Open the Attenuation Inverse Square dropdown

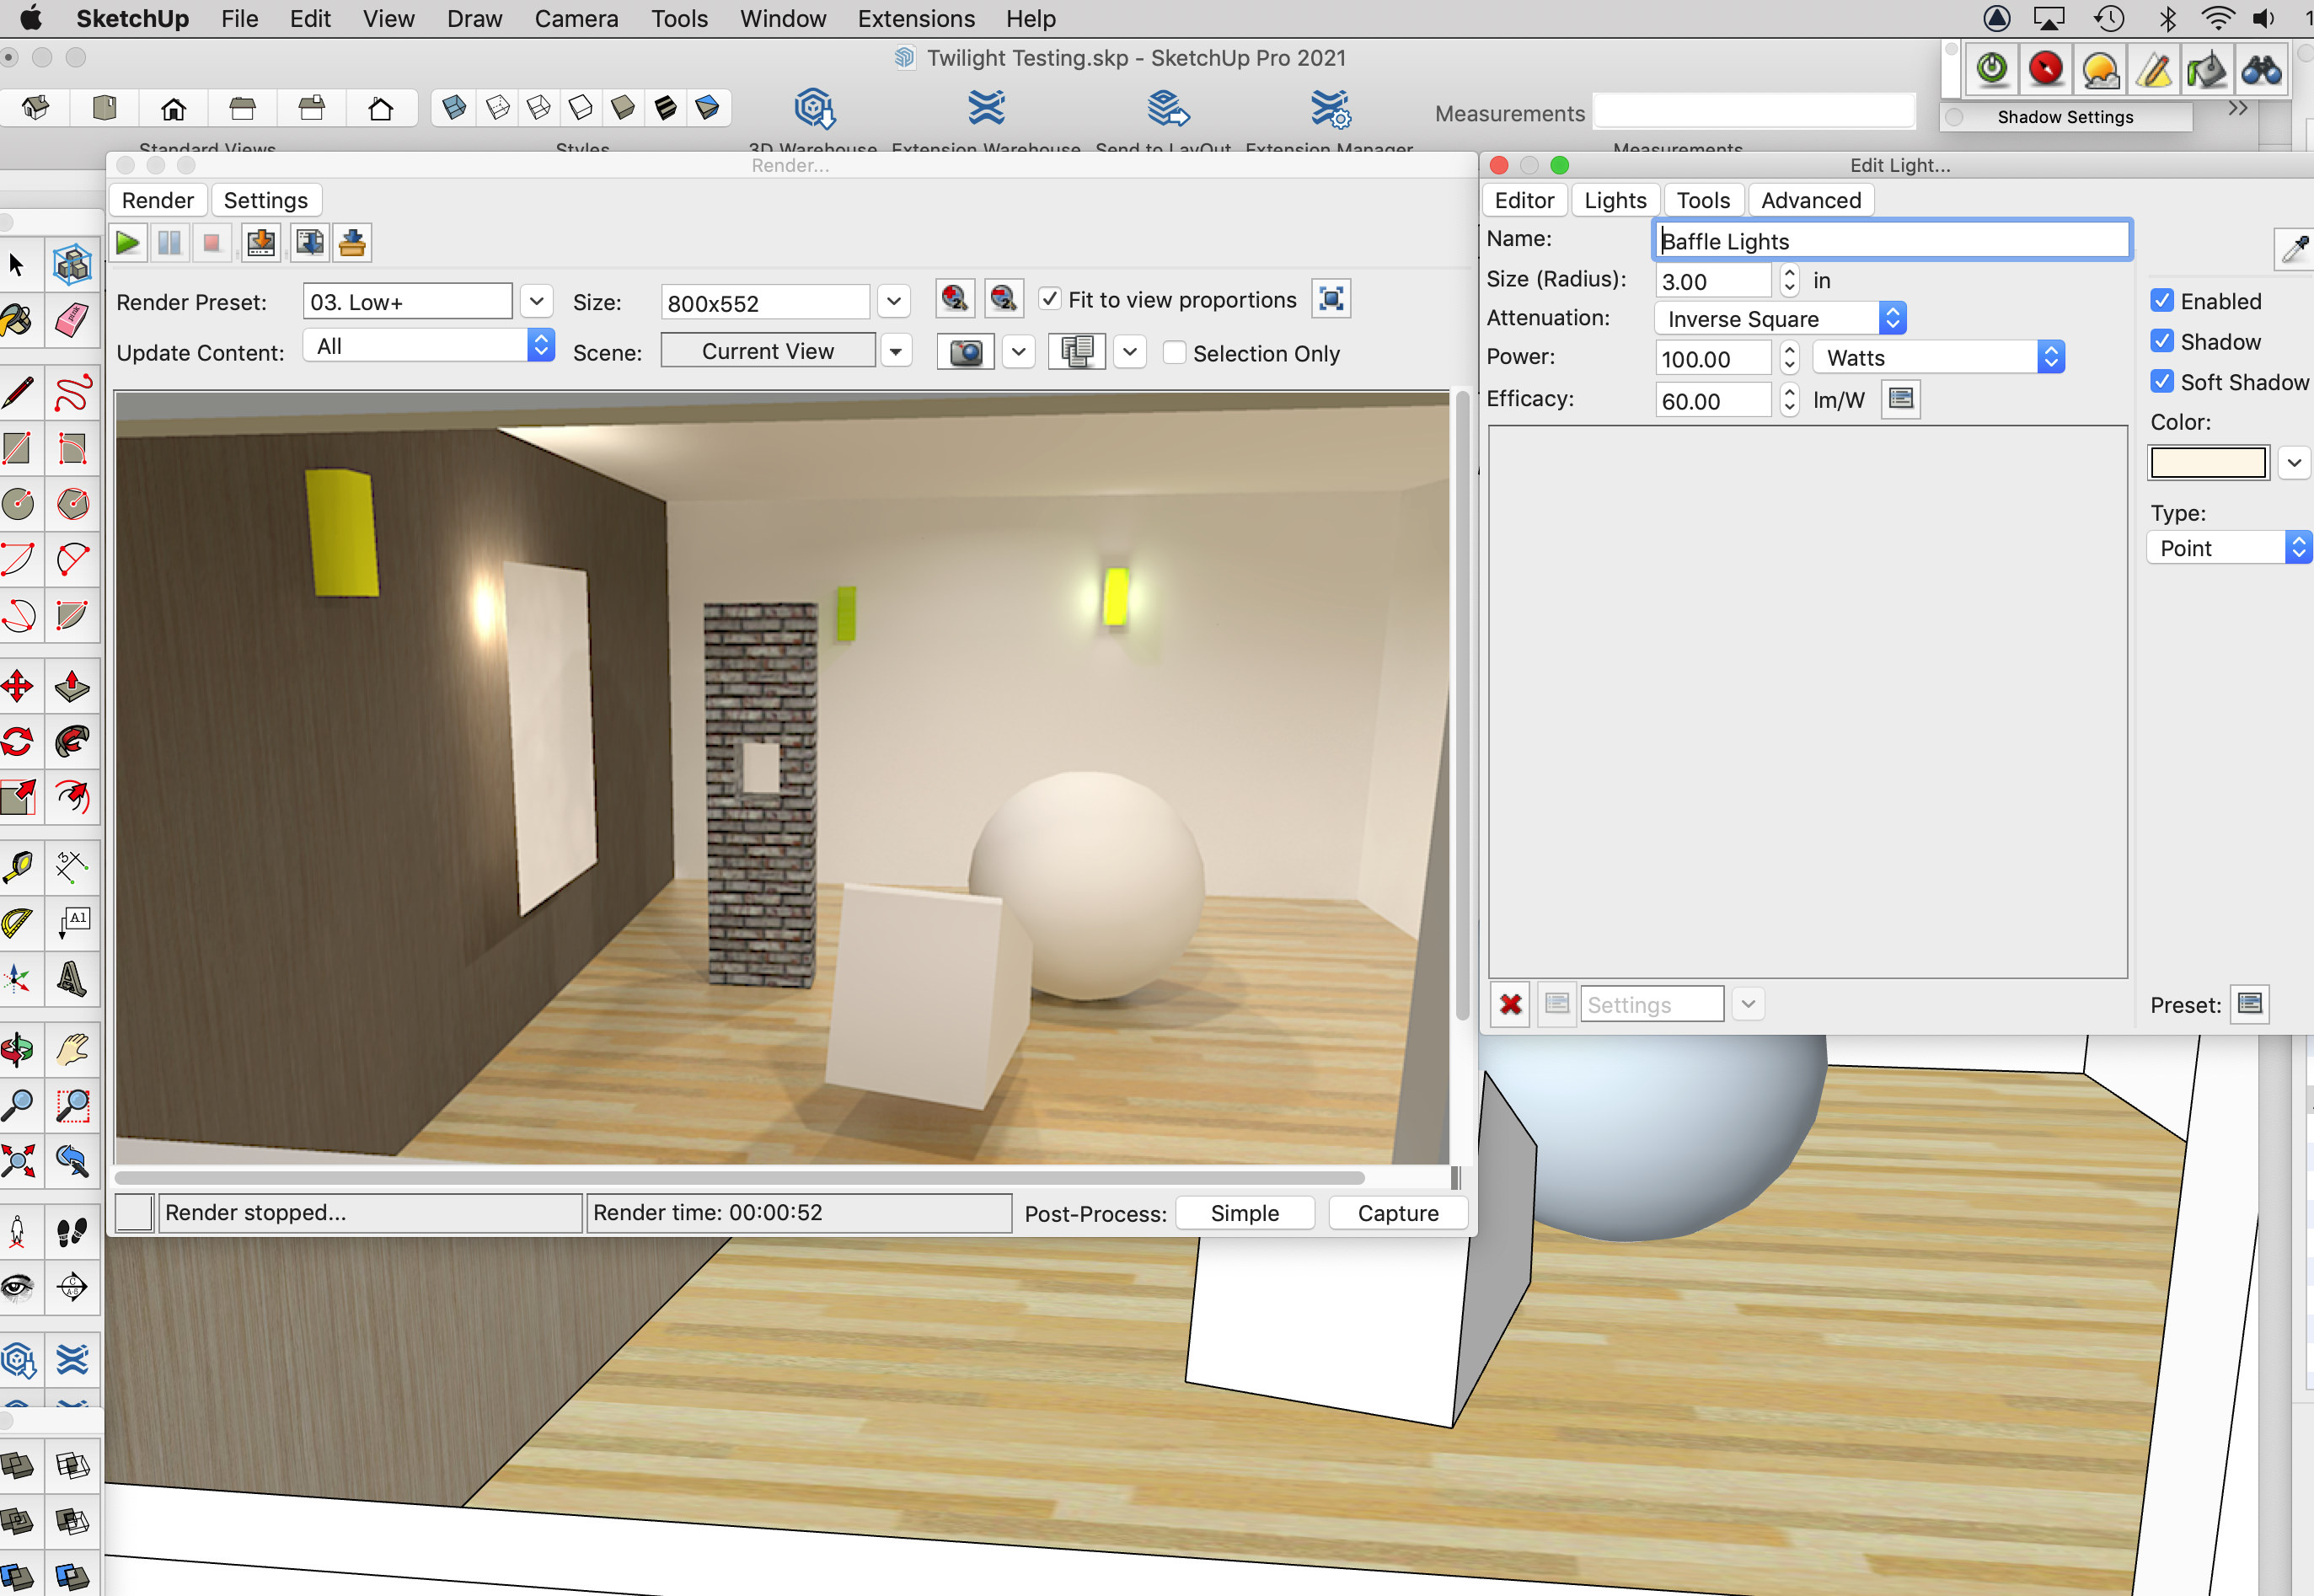coord(1780,319)
